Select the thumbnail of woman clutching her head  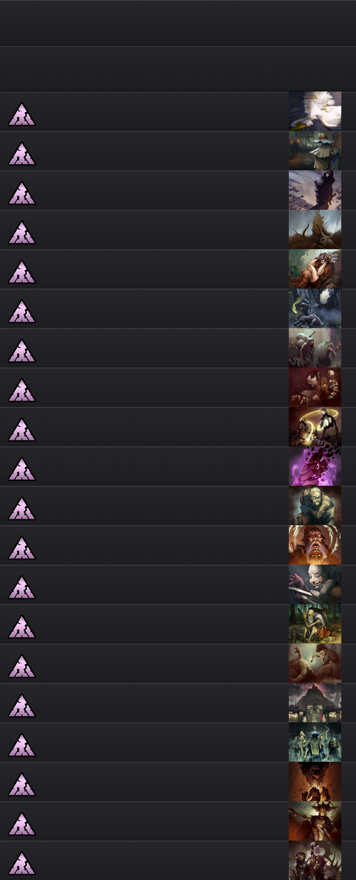[315, 269]
